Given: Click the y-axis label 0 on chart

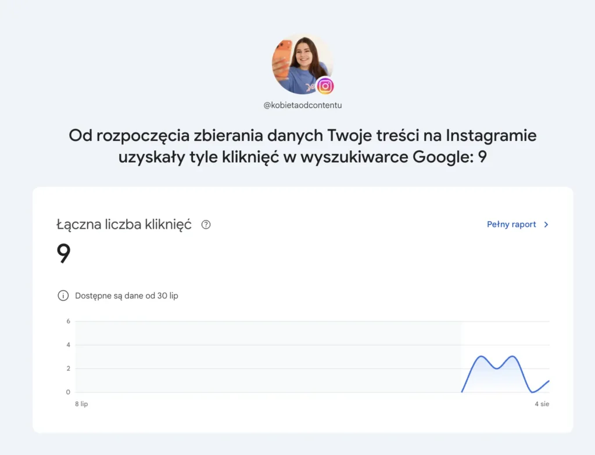Looking at the screenshot, I should [69, 392].
